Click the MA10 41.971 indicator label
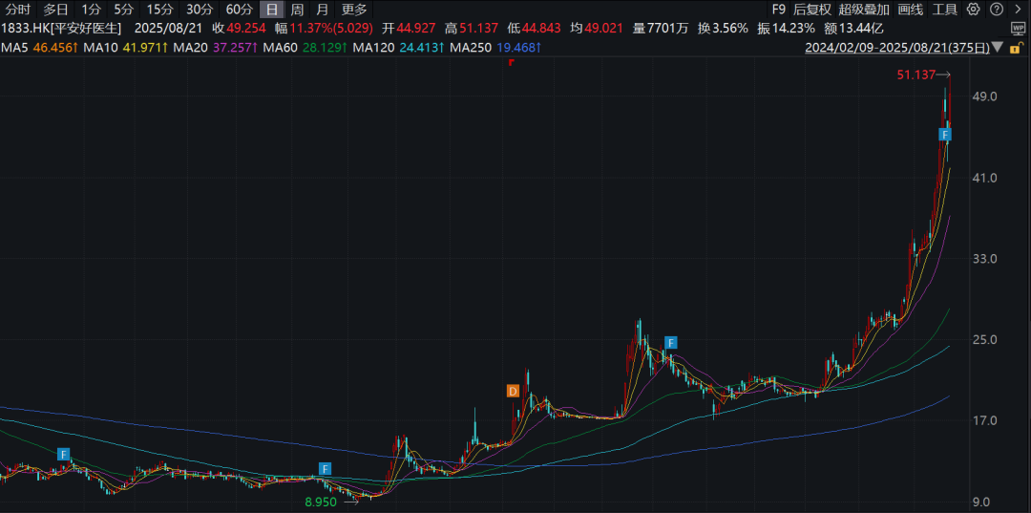This screenshot has width=1031, height=513. point(126,48)
